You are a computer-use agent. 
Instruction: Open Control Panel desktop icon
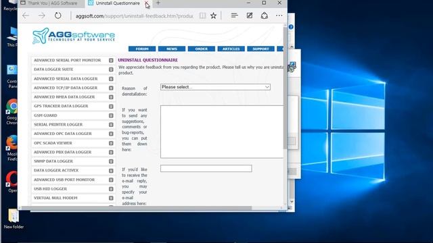tap(12, 77)
